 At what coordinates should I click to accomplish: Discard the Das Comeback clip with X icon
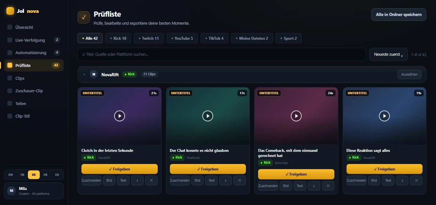click(328, 186)
